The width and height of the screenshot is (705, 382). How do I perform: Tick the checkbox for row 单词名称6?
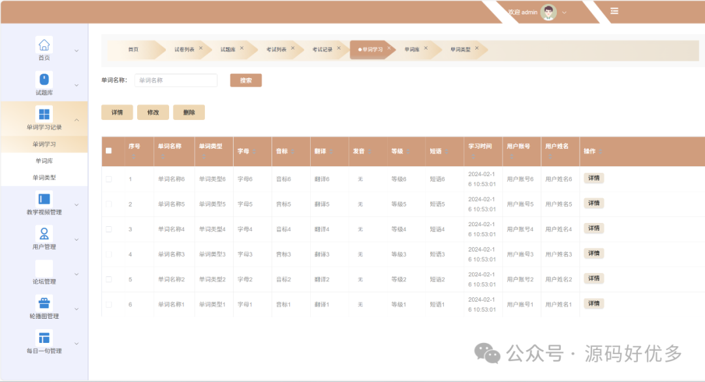tap(109, 179)
